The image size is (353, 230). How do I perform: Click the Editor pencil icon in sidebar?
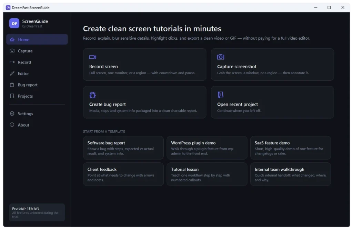[12, 73]
